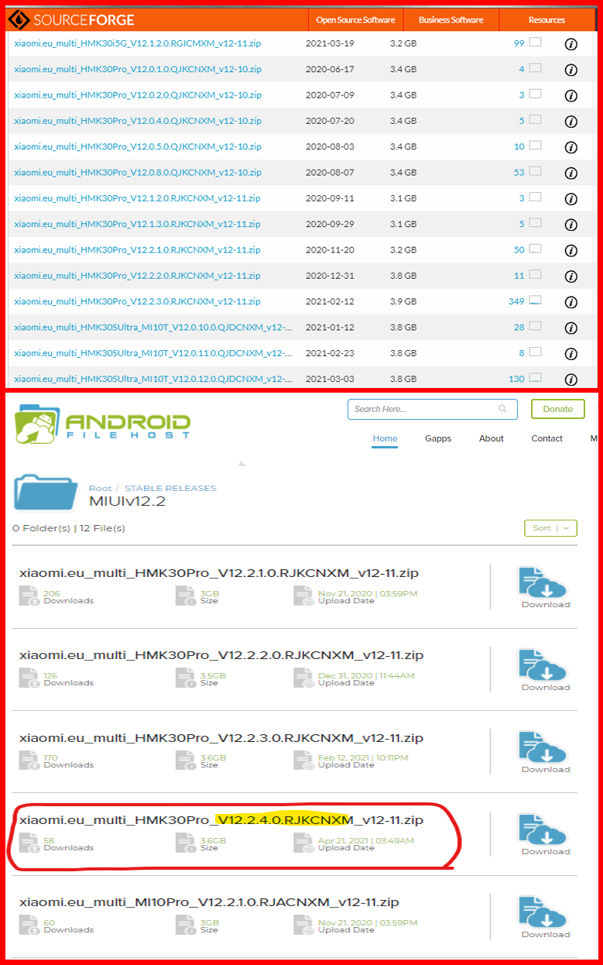The image size is (603, 965).
Task: Show info for HMK30Pro_V12.0.8.0 file
Action: (x=571, y=173)
